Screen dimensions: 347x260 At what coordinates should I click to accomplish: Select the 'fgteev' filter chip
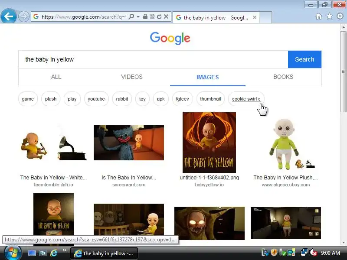pyautogui.click(x=182, y=99)
